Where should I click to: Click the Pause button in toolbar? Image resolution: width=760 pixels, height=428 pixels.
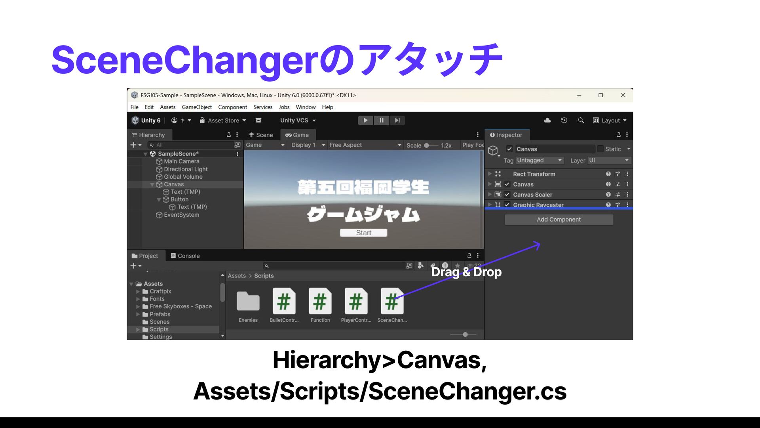click(x=381, y=120)
